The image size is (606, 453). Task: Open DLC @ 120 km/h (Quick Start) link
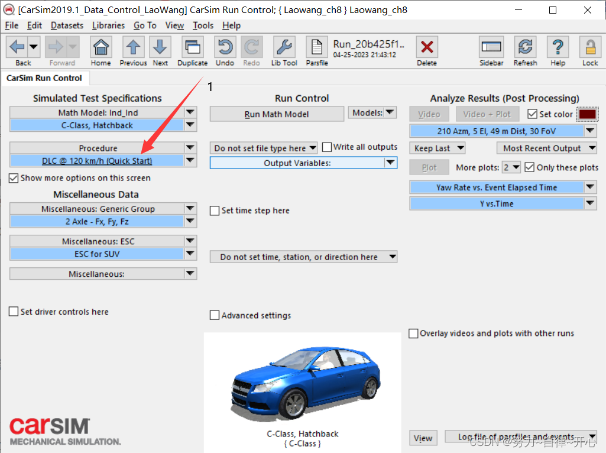click(97, 161)
